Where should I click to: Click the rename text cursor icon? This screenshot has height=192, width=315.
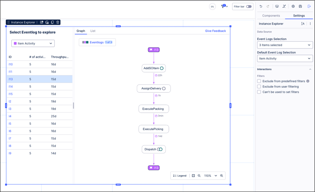click(x=303, y=24)
